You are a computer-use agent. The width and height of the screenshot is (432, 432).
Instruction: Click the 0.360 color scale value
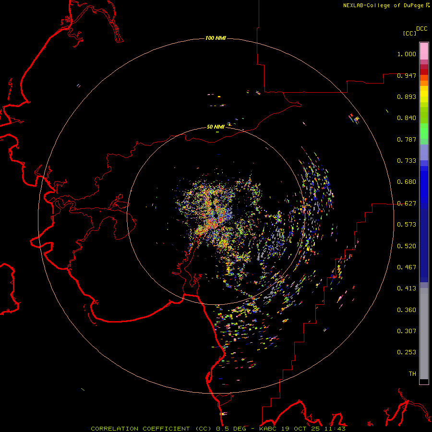407,310
